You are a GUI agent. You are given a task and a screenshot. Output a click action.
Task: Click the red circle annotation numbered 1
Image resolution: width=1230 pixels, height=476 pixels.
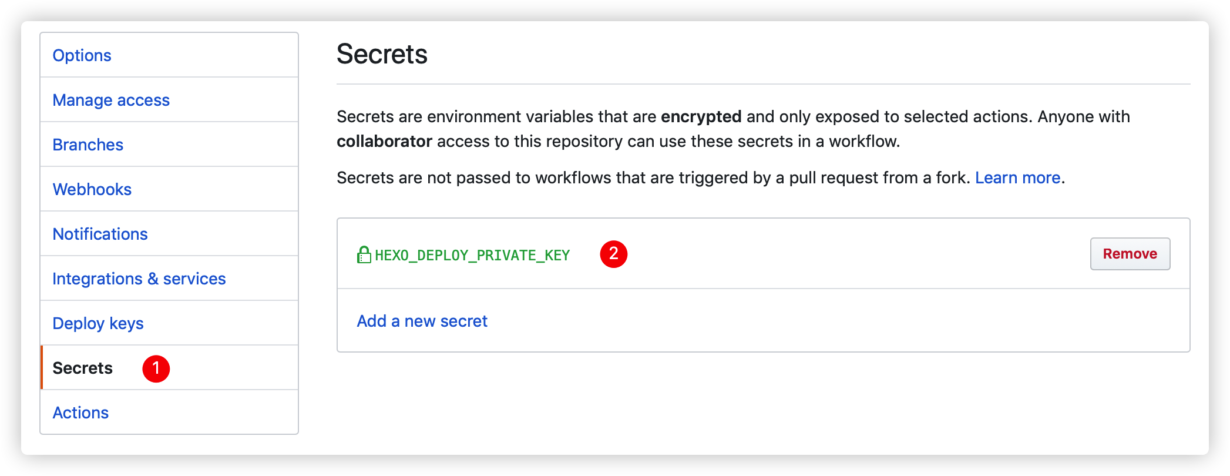[156, 368]
